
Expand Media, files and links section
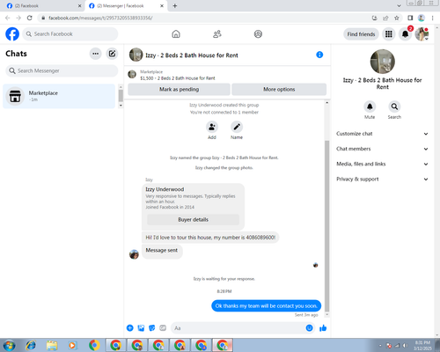(382, 164)
